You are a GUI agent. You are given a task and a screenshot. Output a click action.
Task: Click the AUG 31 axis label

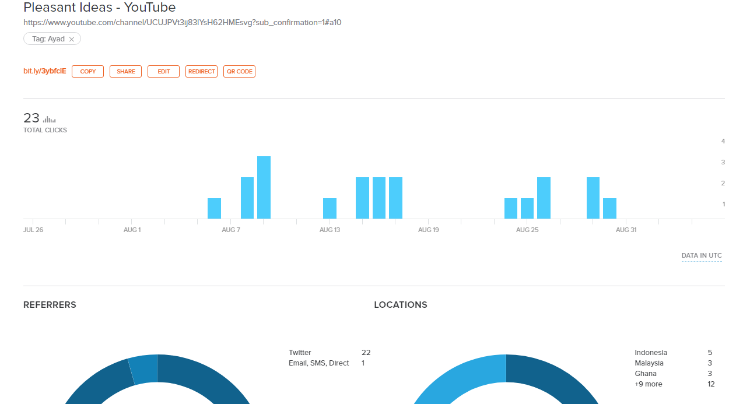tap(626, 230)
